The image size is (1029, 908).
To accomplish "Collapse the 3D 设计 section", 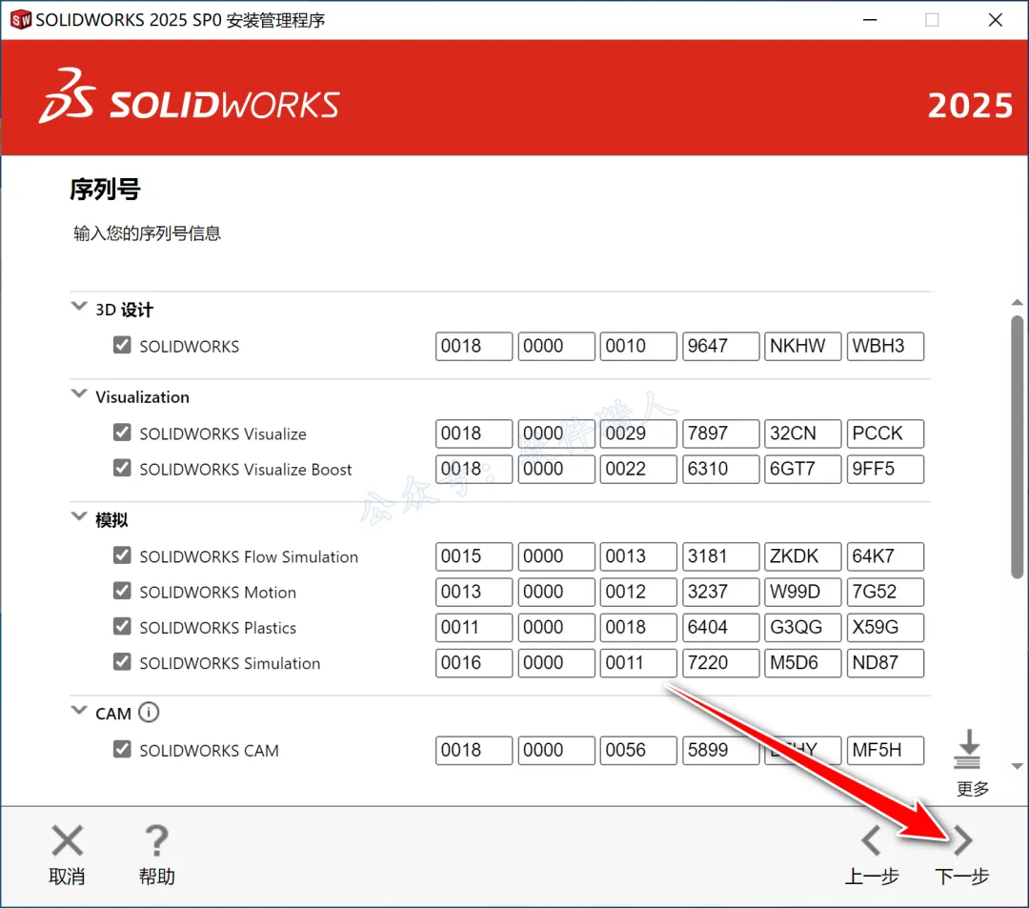I will (x=79, y=306).
